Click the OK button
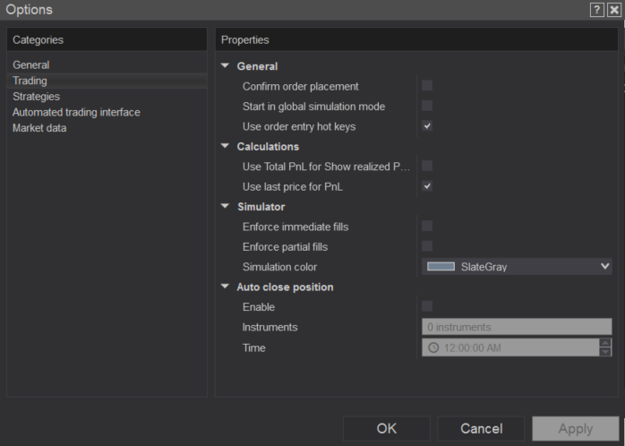The image size is (625, 446). tap(386, 428)
